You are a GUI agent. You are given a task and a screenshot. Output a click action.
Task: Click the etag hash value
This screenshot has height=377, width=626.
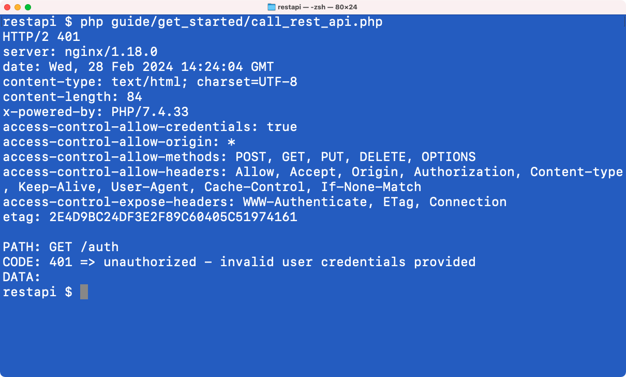click(x=173, y=218)
